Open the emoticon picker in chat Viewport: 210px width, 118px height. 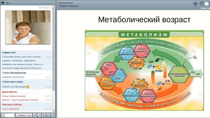pyautogui.click(x=3, y=115)
